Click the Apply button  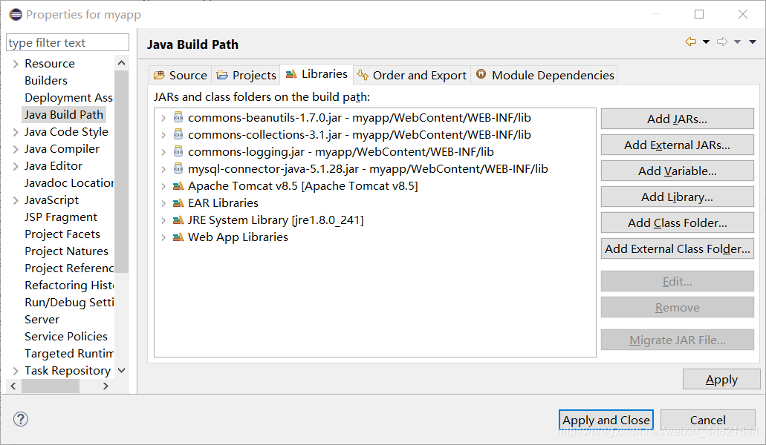721,379
